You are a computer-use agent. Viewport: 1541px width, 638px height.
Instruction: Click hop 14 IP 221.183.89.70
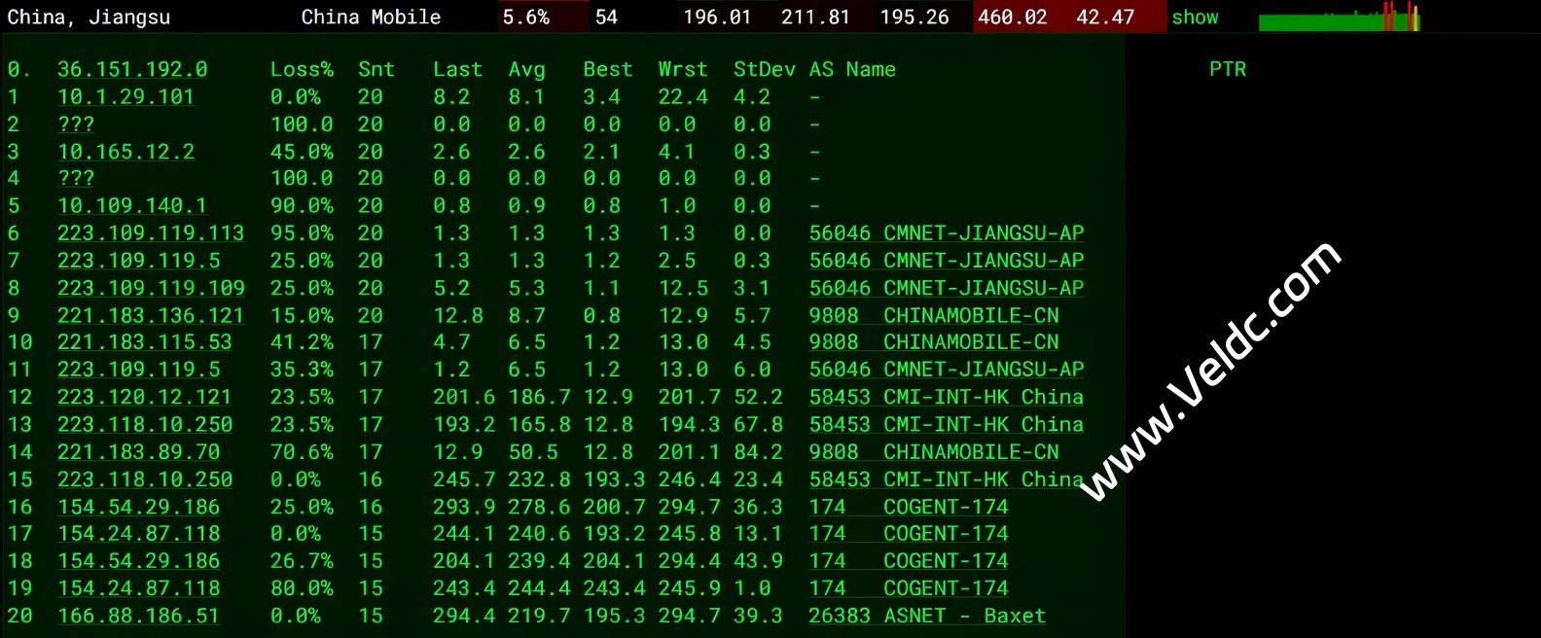point(138,452)
